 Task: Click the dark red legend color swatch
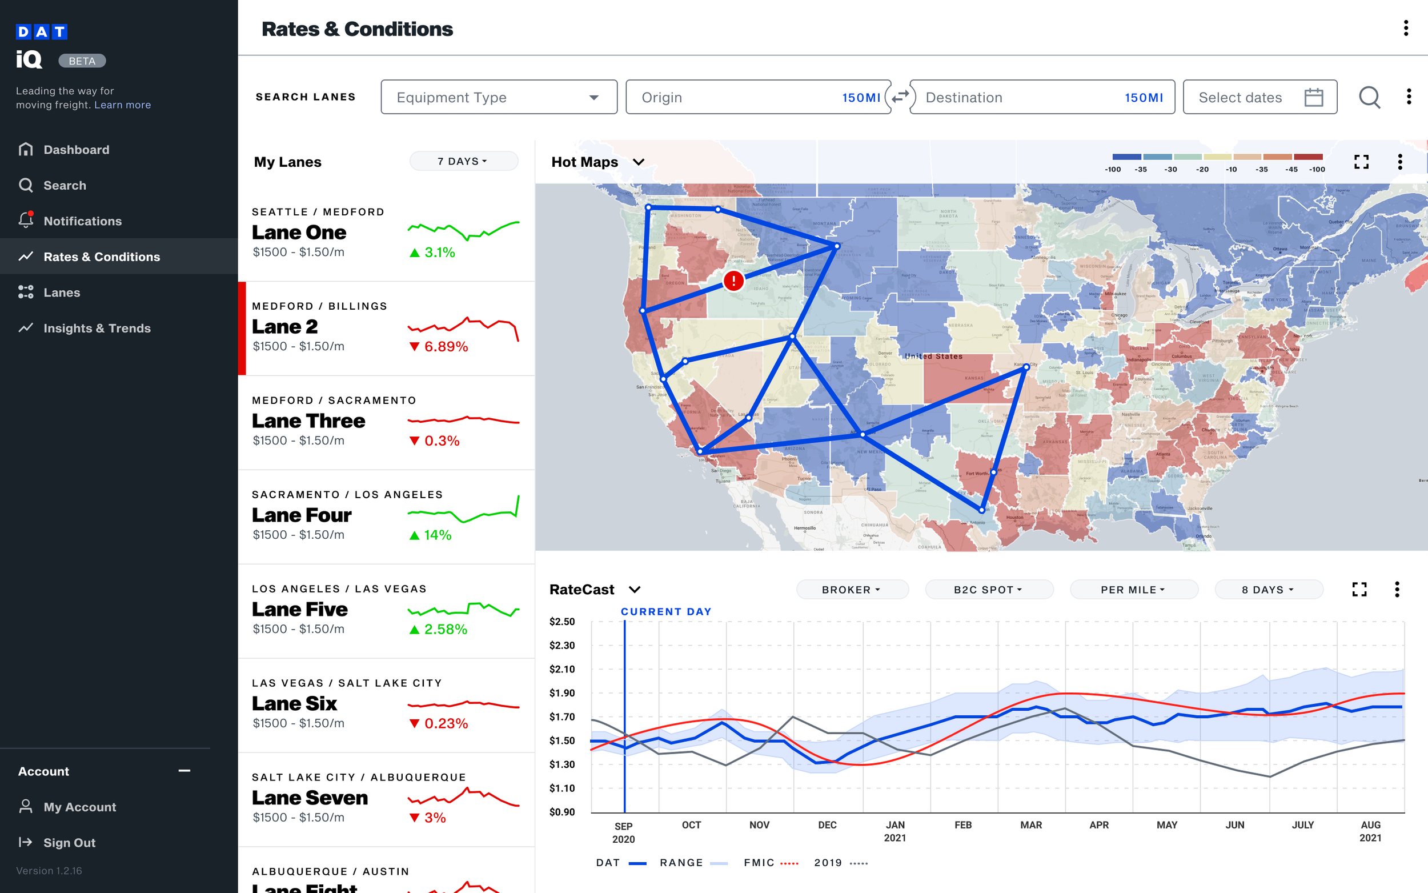point(1308,157)
